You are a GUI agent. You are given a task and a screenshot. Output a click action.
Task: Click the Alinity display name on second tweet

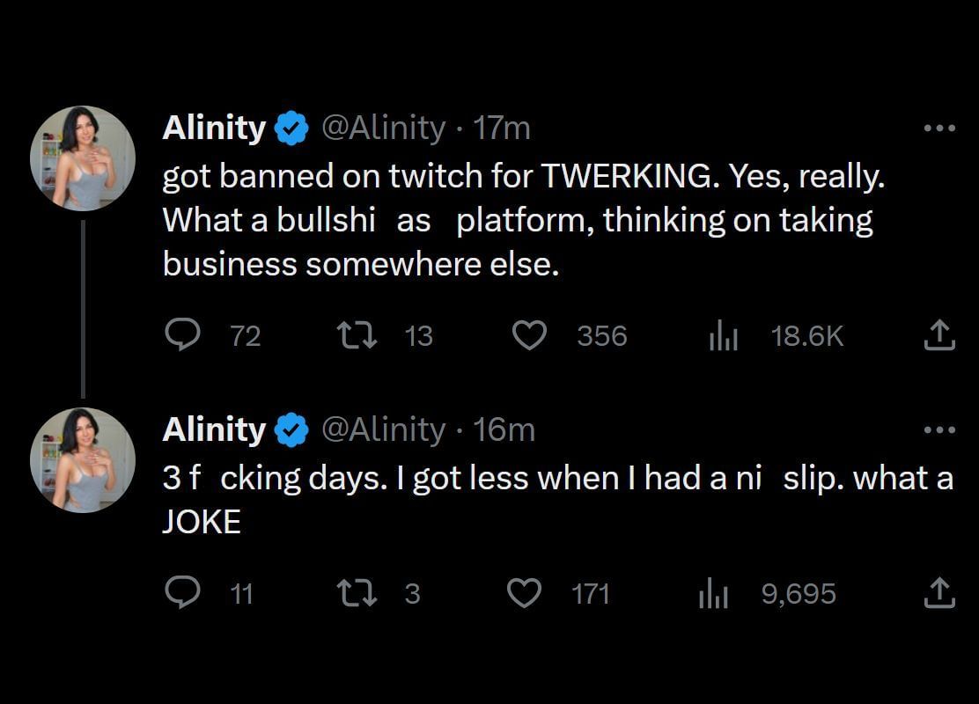(213, 429)
